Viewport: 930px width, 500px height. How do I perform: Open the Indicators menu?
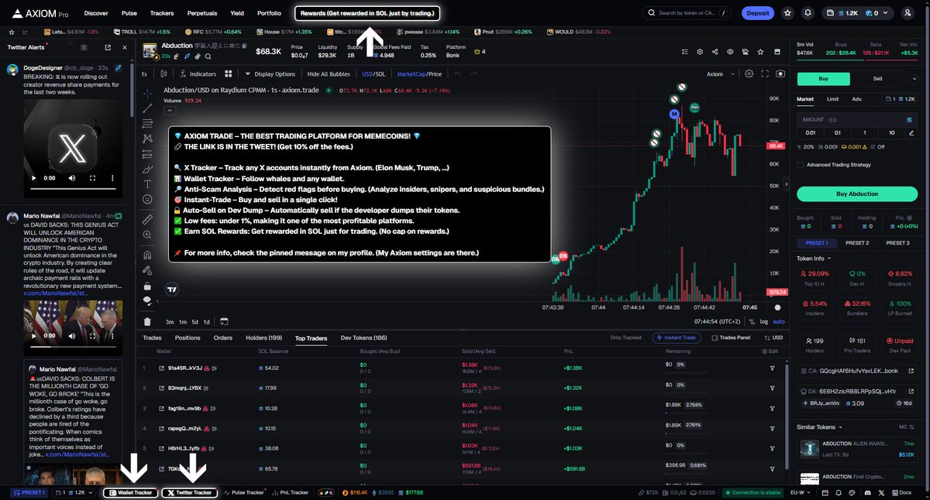tap(197, 74)
